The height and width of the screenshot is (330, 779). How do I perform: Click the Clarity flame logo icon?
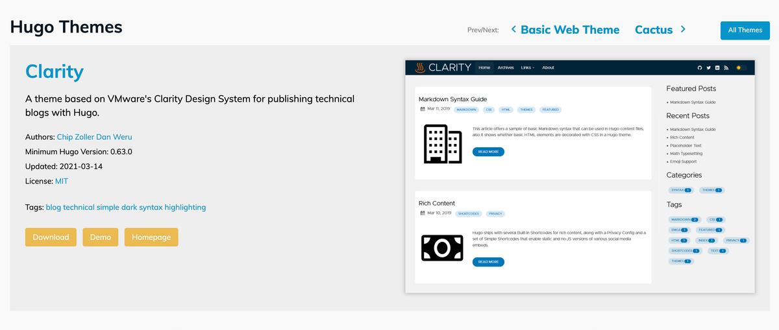[x=420, y=67]
